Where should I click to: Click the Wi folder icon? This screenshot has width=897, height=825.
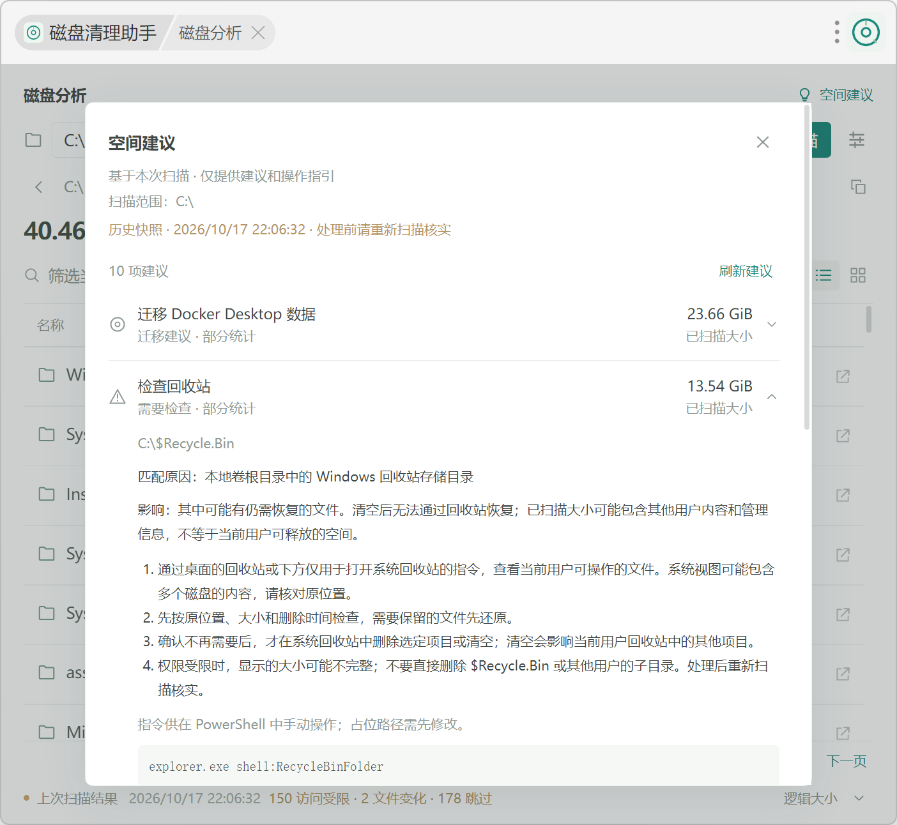47,375
